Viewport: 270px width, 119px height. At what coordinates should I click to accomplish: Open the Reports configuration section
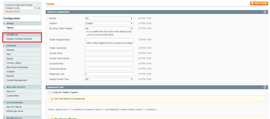pos(22,76)
